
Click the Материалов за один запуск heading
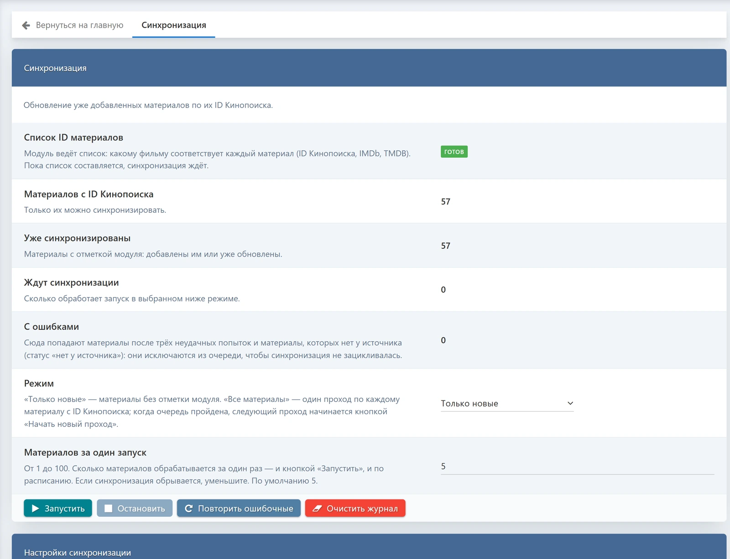click(x=85, y=452)
